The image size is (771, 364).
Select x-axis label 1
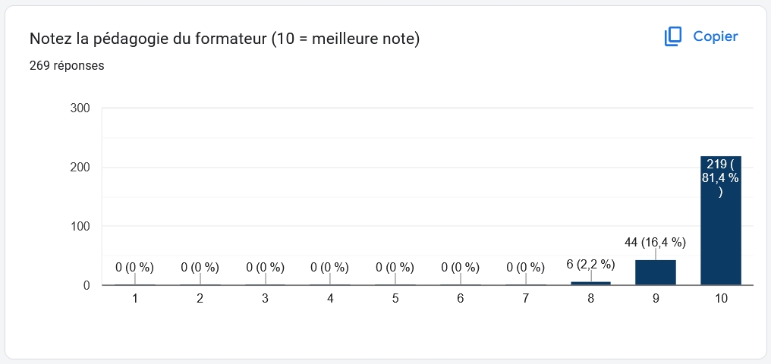[135, 299]
